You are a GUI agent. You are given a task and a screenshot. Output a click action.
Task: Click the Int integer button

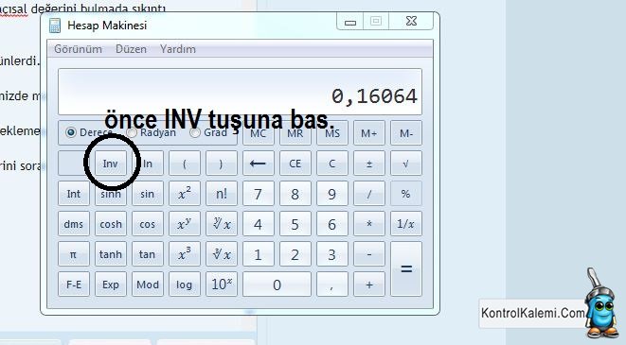(x=74, y=194)
